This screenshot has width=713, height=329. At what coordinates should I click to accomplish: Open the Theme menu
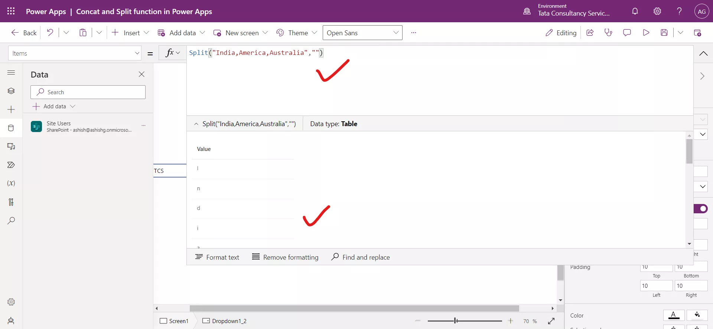[297, 33]
